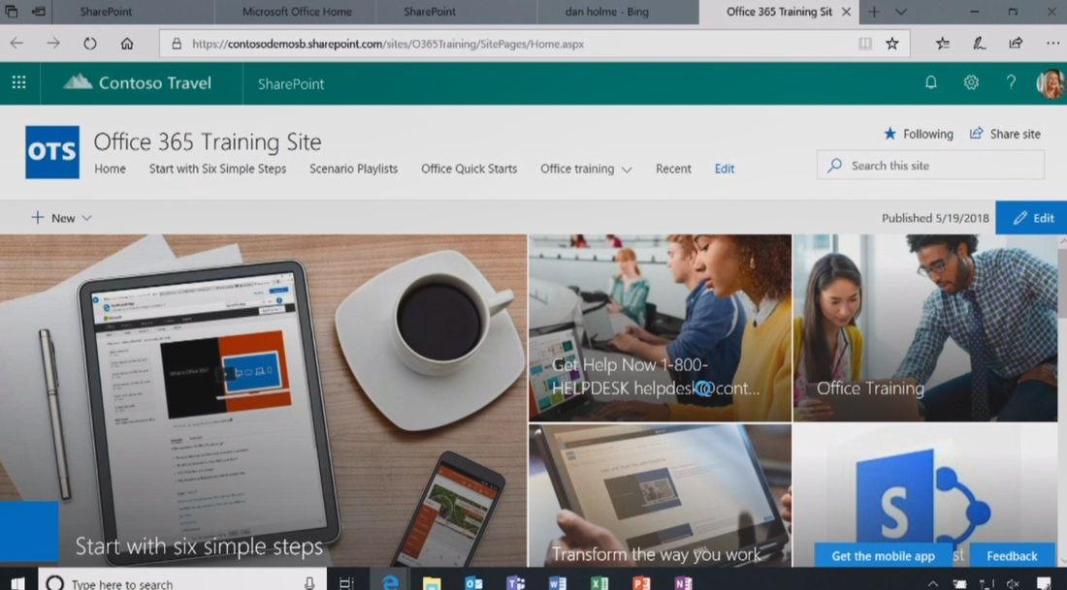The width and height of the screenshot is (1067, 590).
Task: Select Scenario Playlists in the navigation
Action: pyautogui.click(x=353, y=169)
